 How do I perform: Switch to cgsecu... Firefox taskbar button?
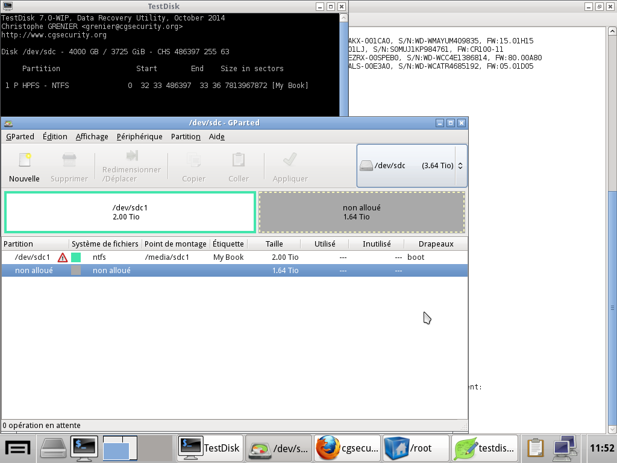tap(347, 448)
